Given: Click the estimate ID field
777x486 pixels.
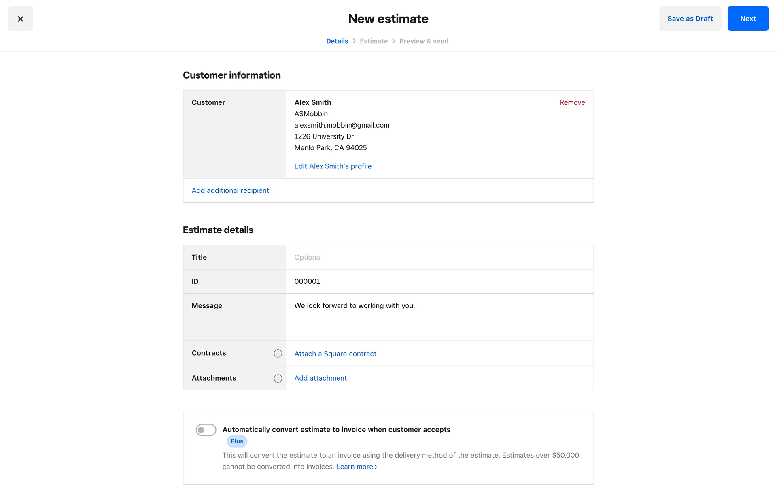Looking at the screenshot, I should coord(439,281).
